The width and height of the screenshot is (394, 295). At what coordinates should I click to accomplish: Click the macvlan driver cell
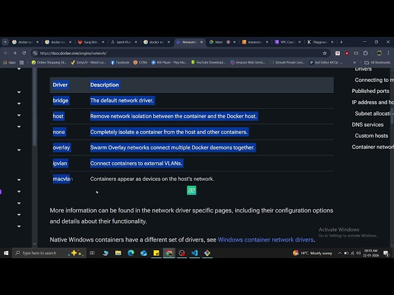pyautogui.click(x=63, y=179)
